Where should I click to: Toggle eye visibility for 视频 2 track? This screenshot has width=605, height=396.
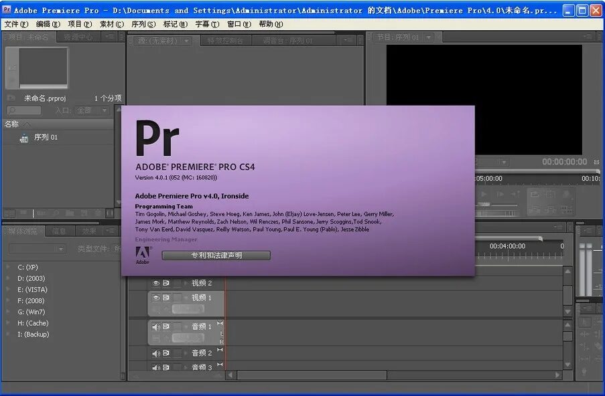(156, 283)
